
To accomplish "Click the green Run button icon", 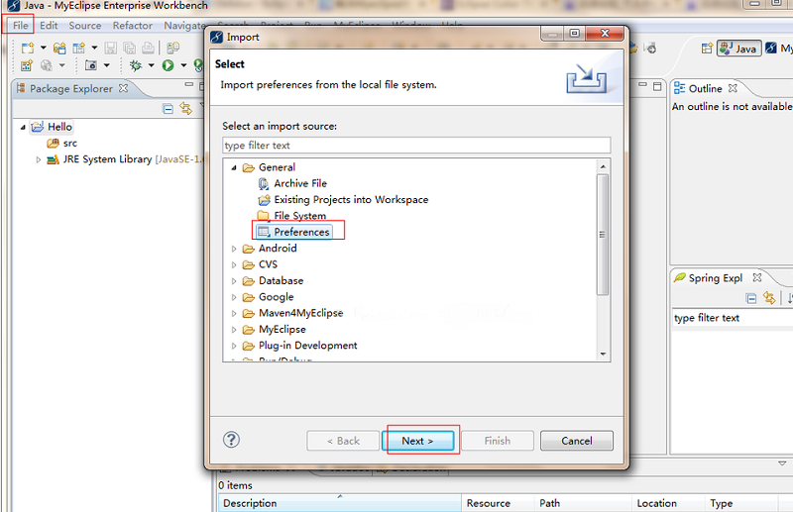I will (x=168, y=65).
